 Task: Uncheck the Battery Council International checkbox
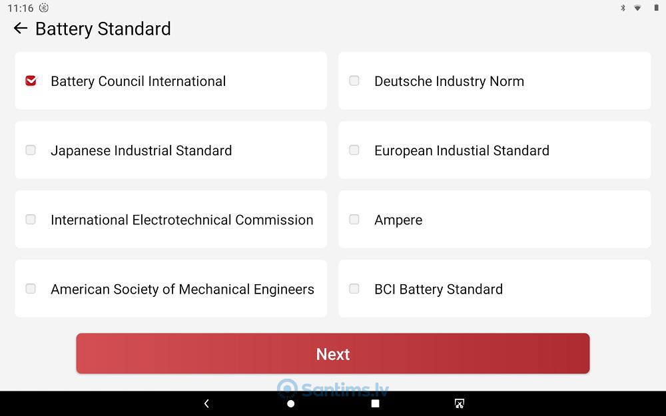[31, 81]
